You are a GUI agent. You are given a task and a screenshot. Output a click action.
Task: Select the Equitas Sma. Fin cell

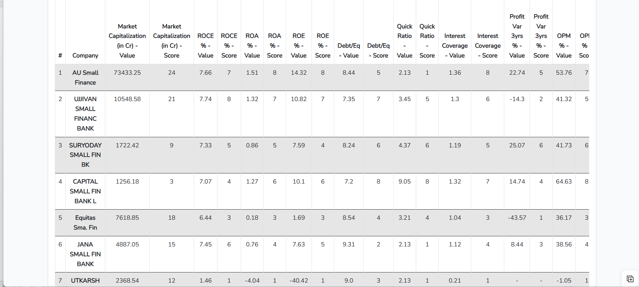(85, 222)
